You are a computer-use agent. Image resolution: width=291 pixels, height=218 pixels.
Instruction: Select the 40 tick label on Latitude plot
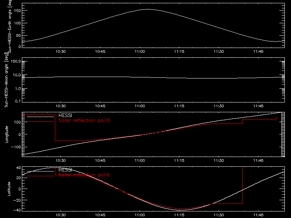pyautogui.click(x=19, y=168)
